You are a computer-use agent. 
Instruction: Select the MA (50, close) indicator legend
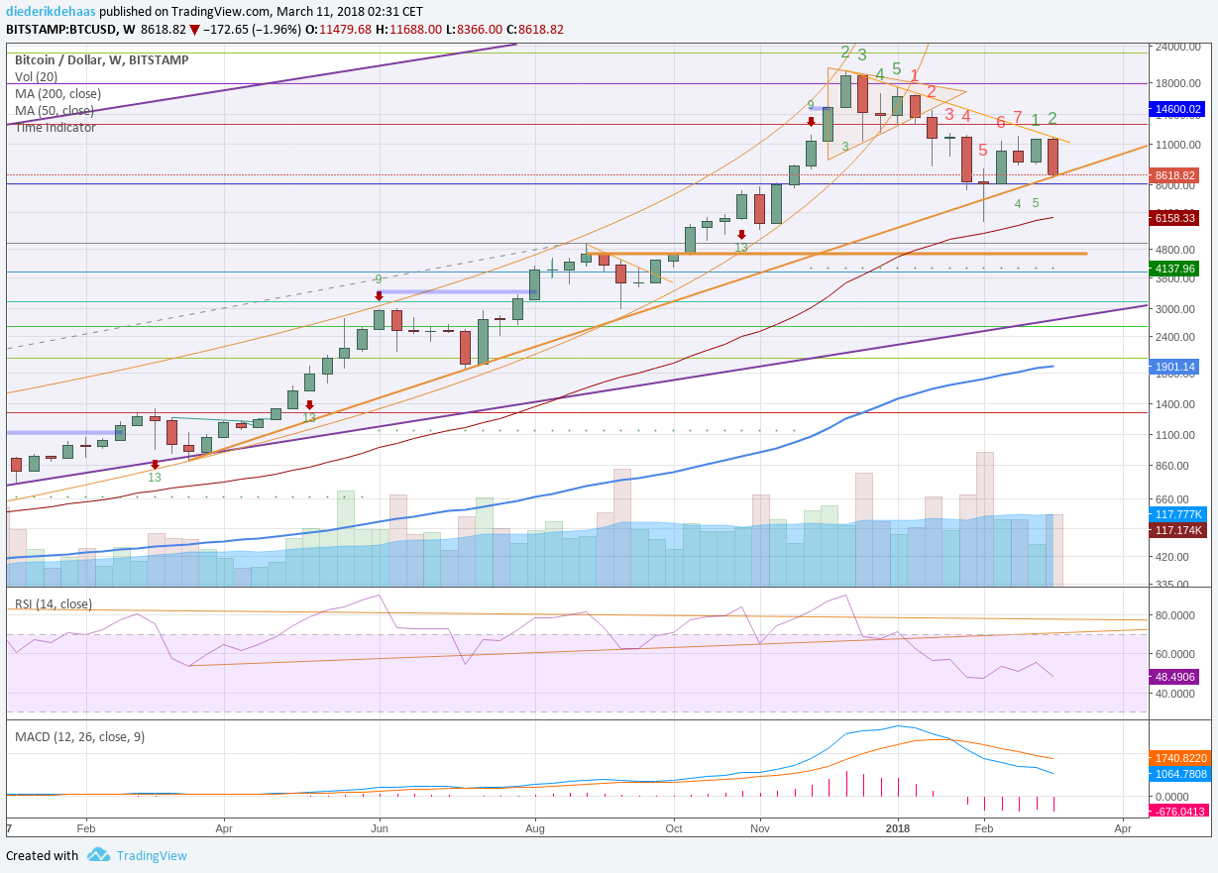(55, 110)
